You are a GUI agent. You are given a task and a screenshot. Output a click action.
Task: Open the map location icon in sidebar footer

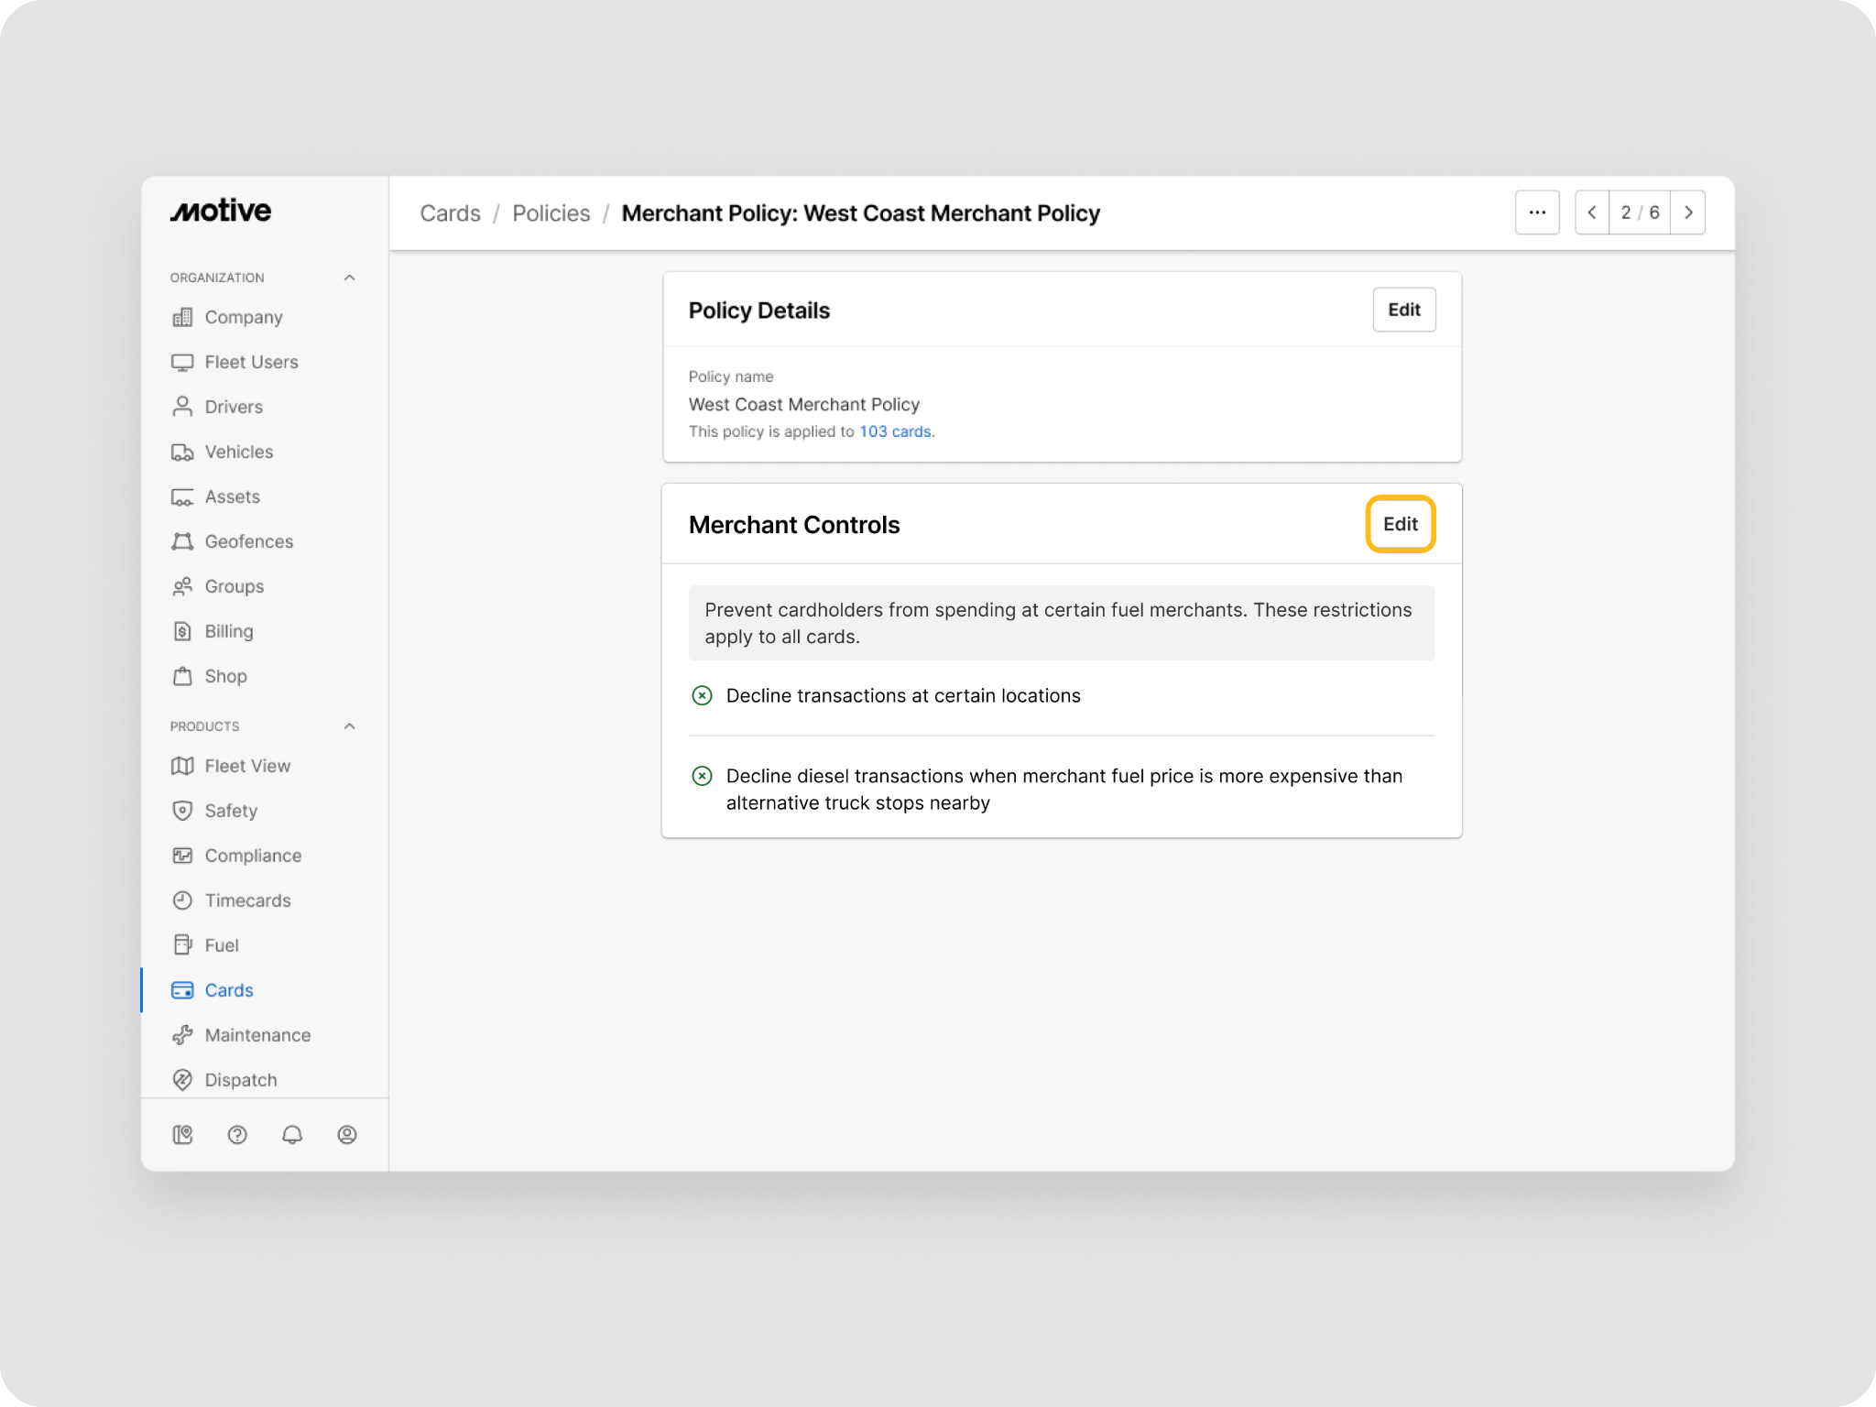coord(182,1135)
